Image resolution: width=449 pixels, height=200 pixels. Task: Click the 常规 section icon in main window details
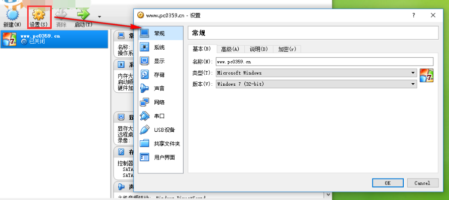121,36
